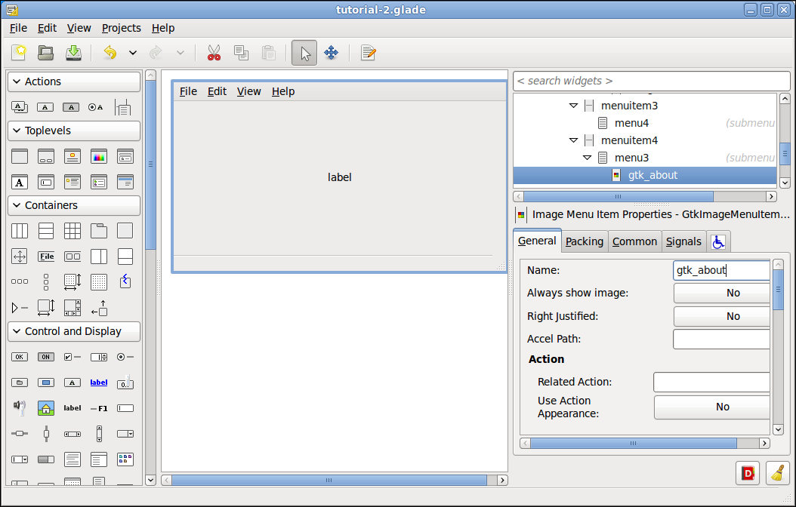Select the label widget in design area
Viewport: 796px width, 507px height.
point(340,177)
